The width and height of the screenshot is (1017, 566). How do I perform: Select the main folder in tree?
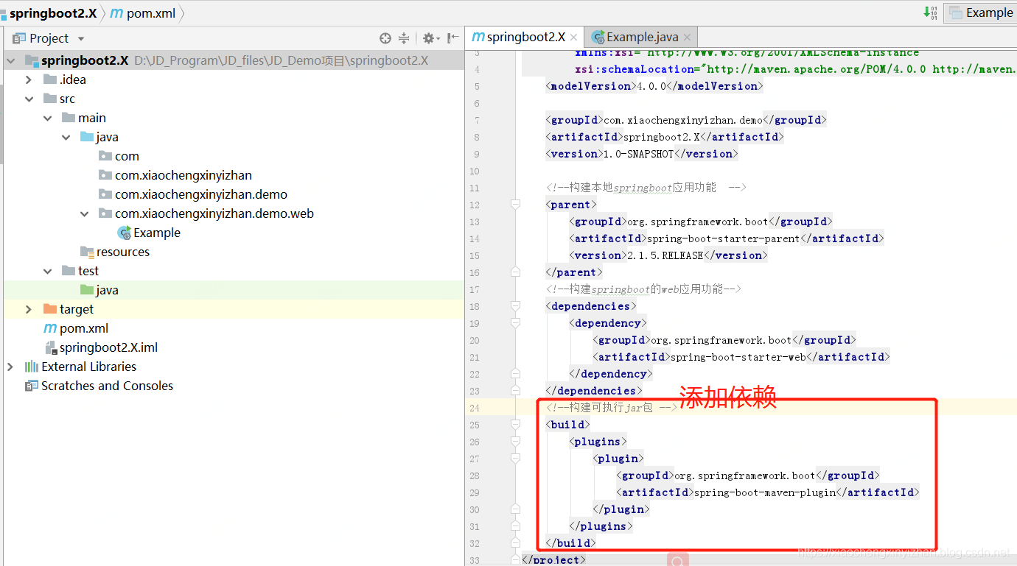92,118
